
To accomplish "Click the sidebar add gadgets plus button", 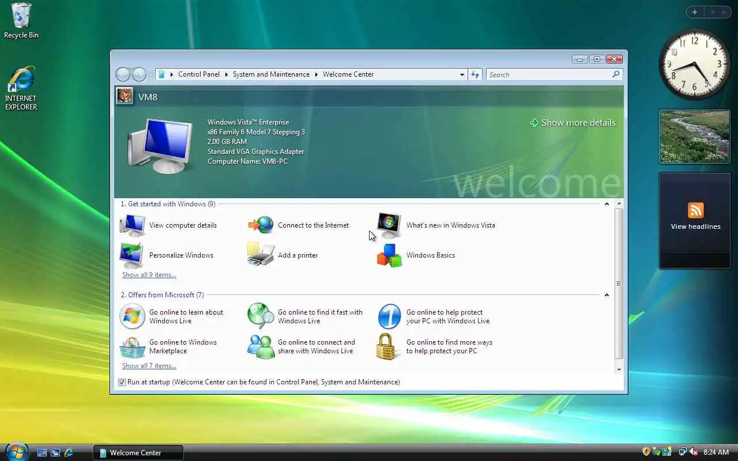I will [x=695, y=12].
